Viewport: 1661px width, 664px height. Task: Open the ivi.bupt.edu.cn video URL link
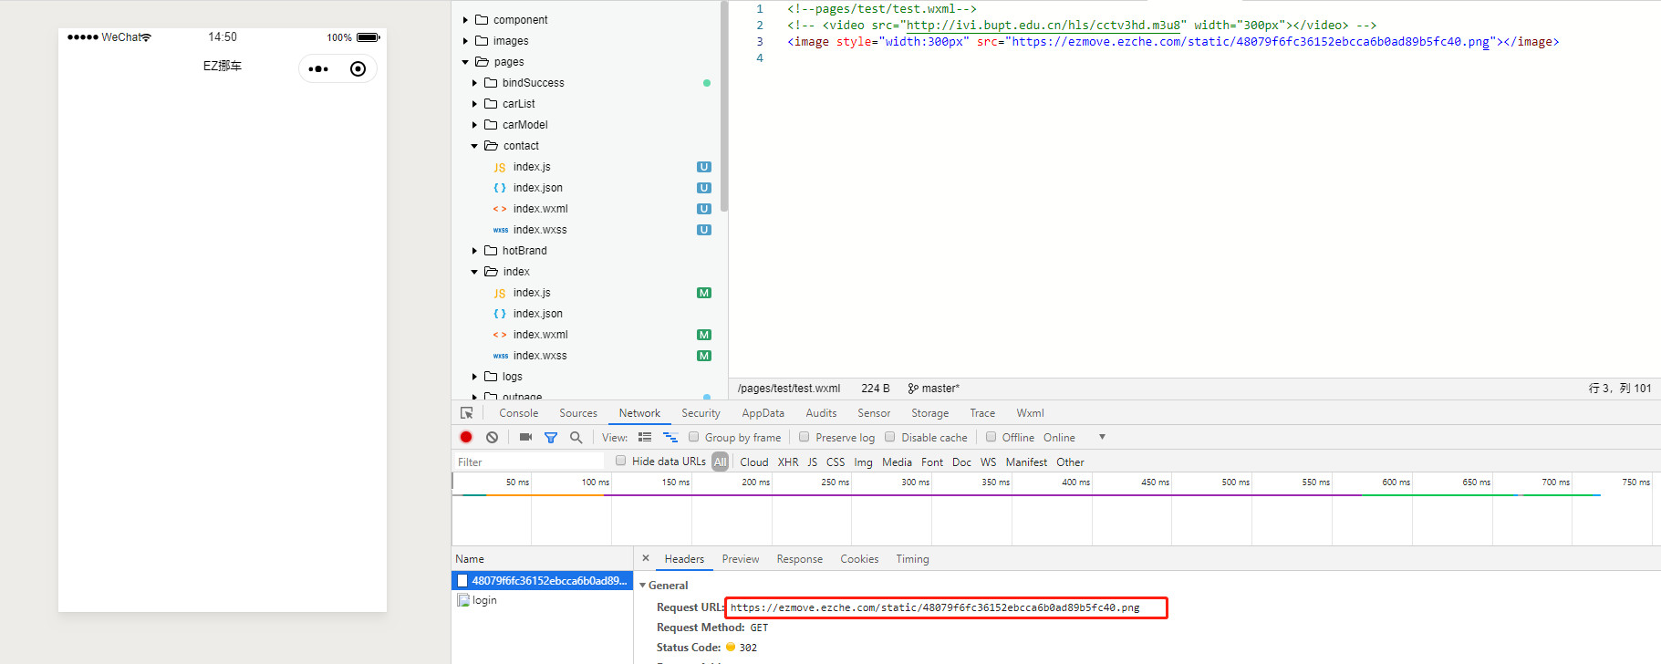pyautogui.click(x=1043, y=26)
